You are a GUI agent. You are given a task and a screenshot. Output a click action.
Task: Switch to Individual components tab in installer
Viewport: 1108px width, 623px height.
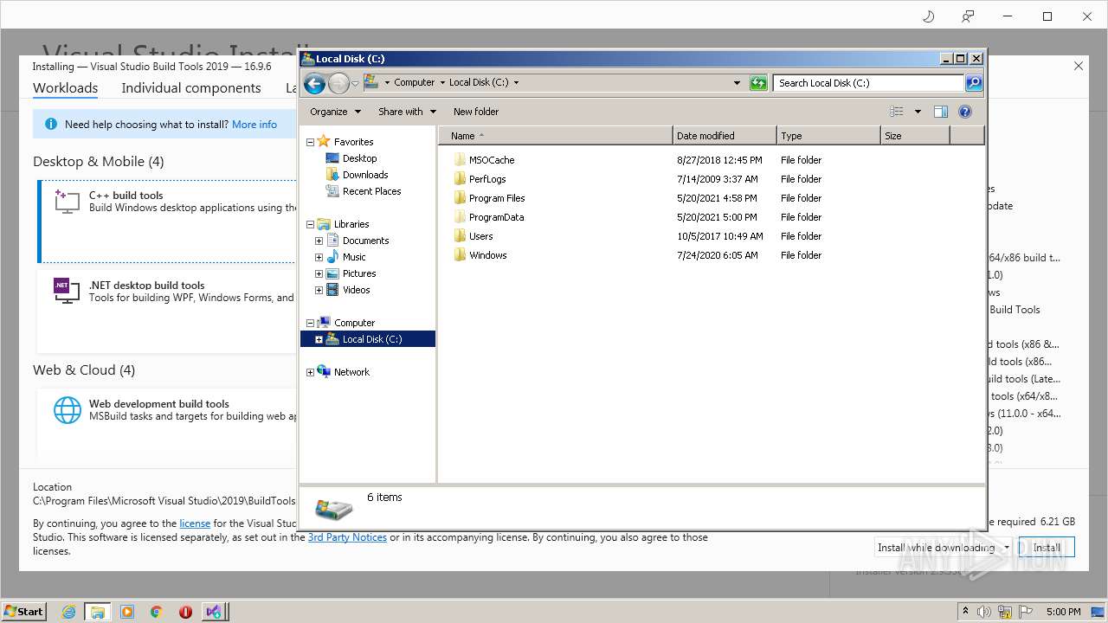coord(190,88)
